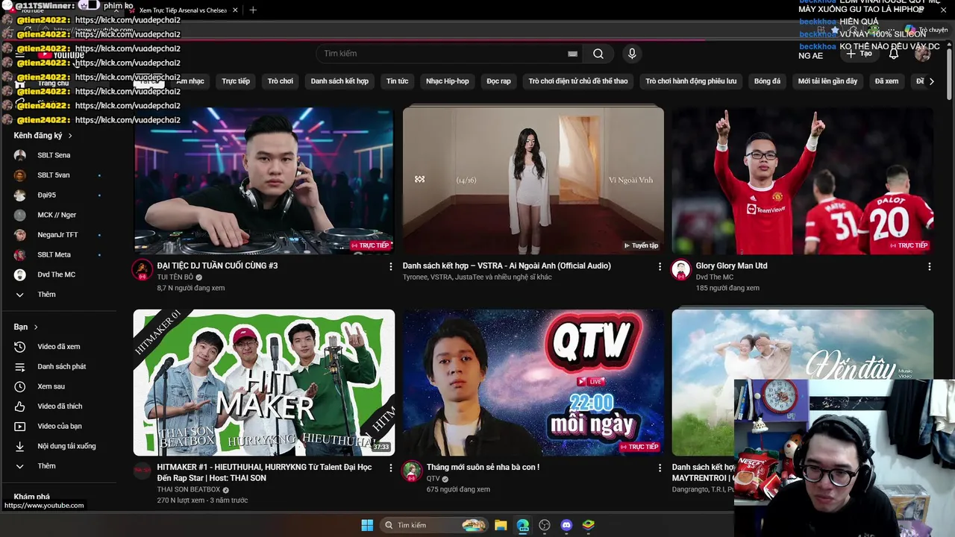
Task: Open more options for the HITMAKER #1 video
Action: pyautogui.click(x=390, y=468)
